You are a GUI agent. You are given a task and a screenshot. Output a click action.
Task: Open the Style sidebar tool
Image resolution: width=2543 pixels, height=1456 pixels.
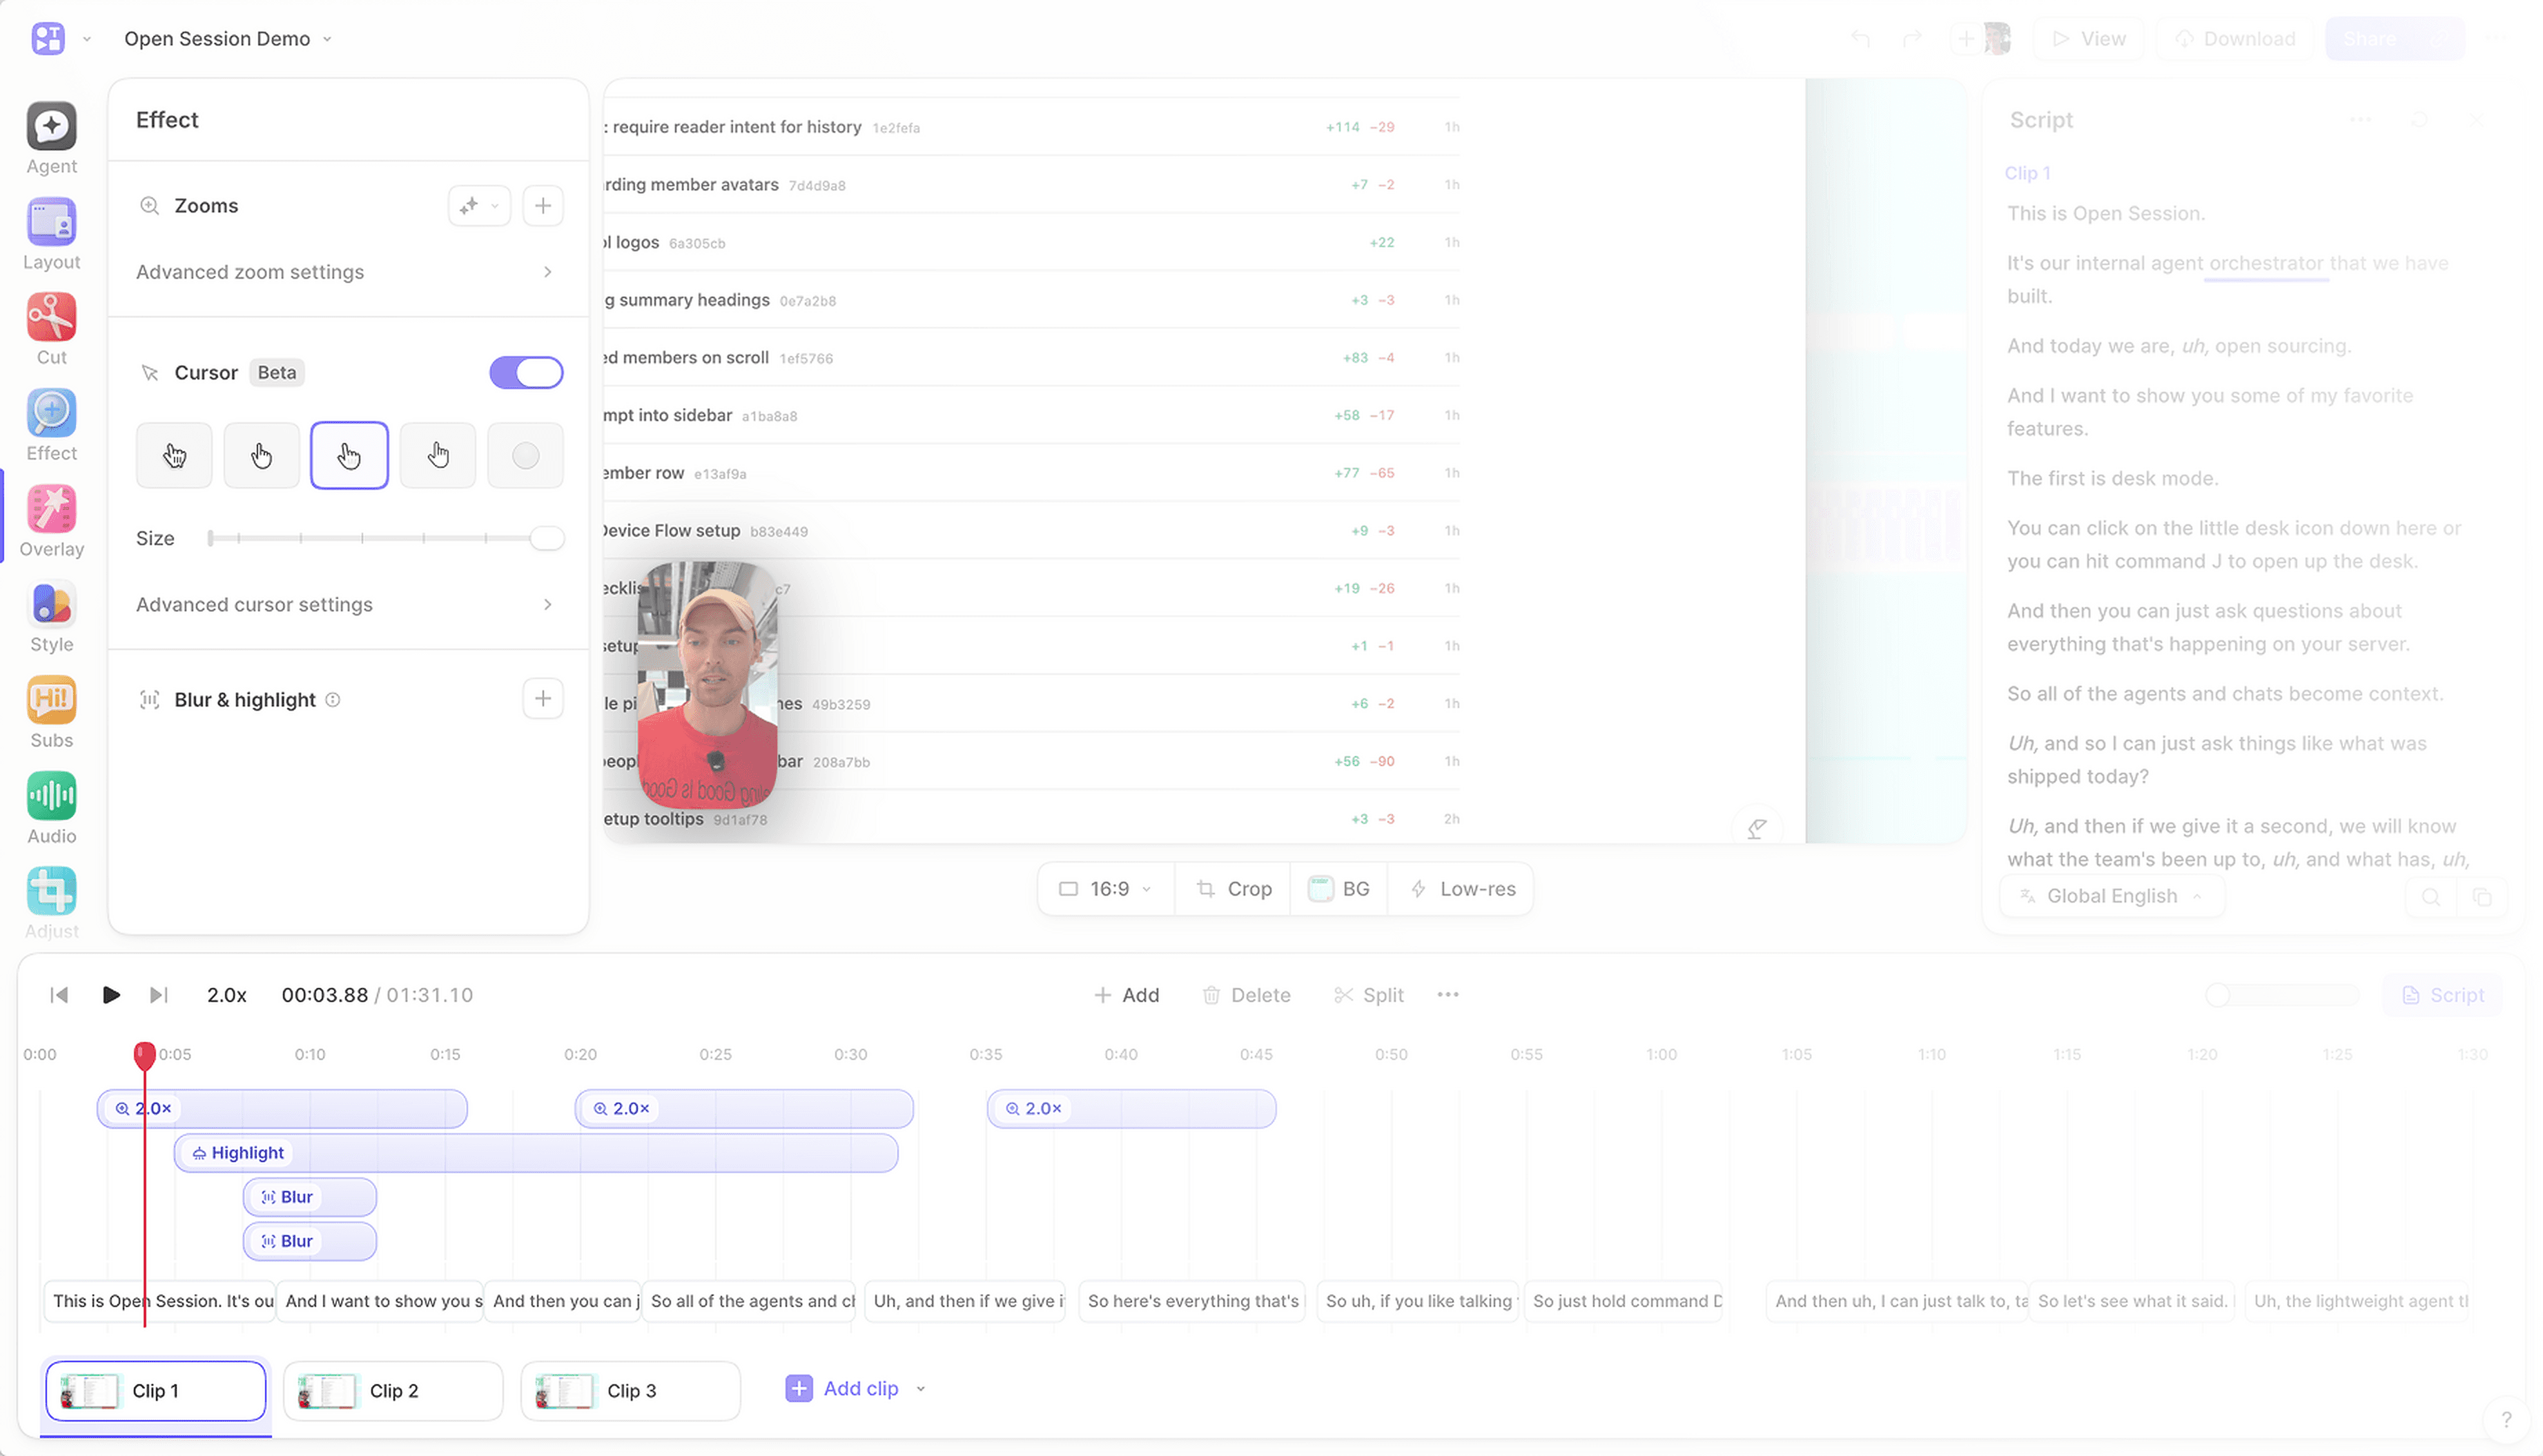click(51, 617)
